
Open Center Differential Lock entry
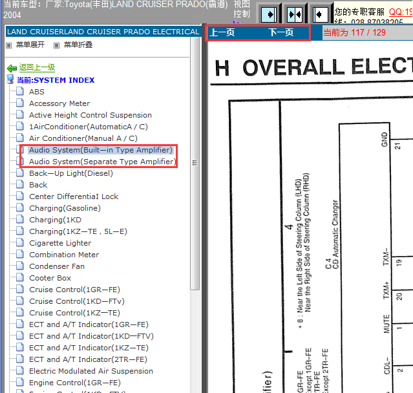coord(74,197)
